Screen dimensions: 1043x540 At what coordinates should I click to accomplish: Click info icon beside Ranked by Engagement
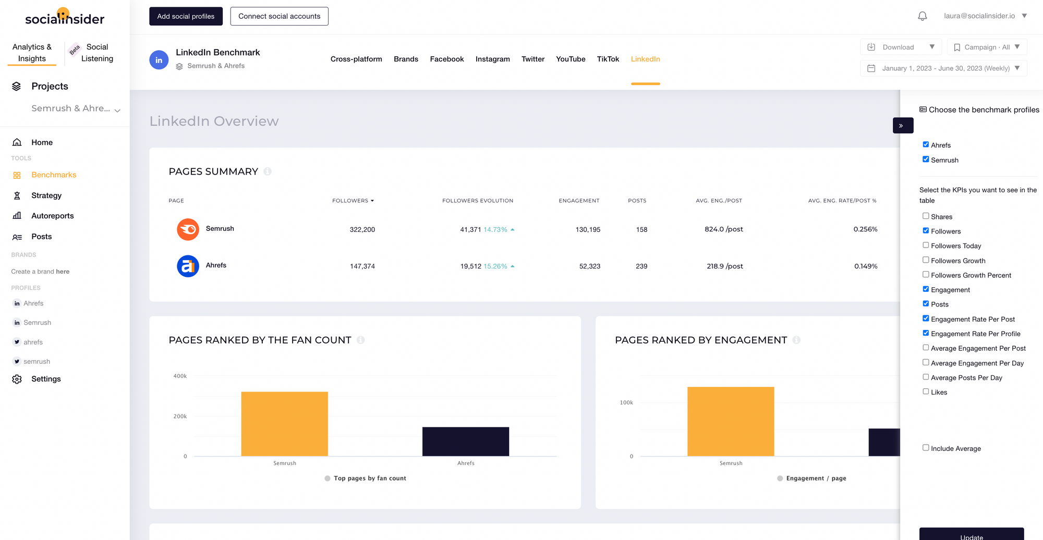pyautogui.click(x=796, y=340)
